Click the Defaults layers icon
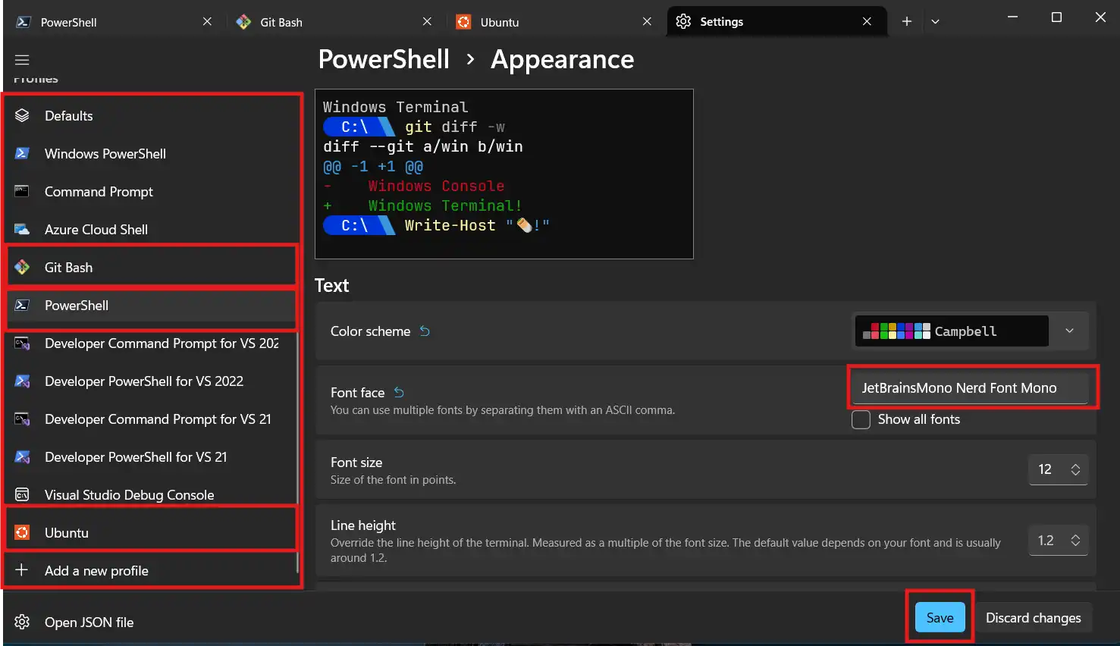 (x=22, y=115)
